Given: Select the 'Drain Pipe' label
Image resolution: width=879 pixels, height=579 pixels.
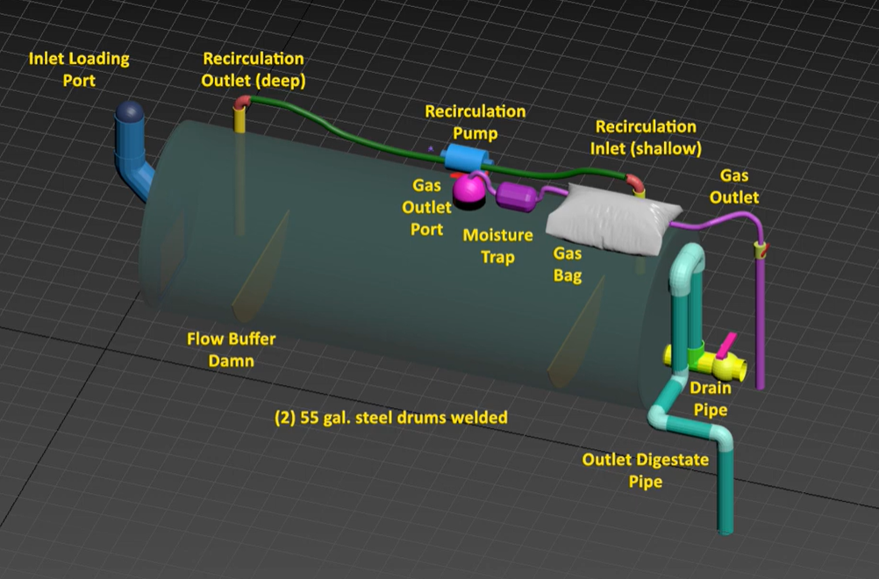Looking at the screenshot, I should (711, 398).
